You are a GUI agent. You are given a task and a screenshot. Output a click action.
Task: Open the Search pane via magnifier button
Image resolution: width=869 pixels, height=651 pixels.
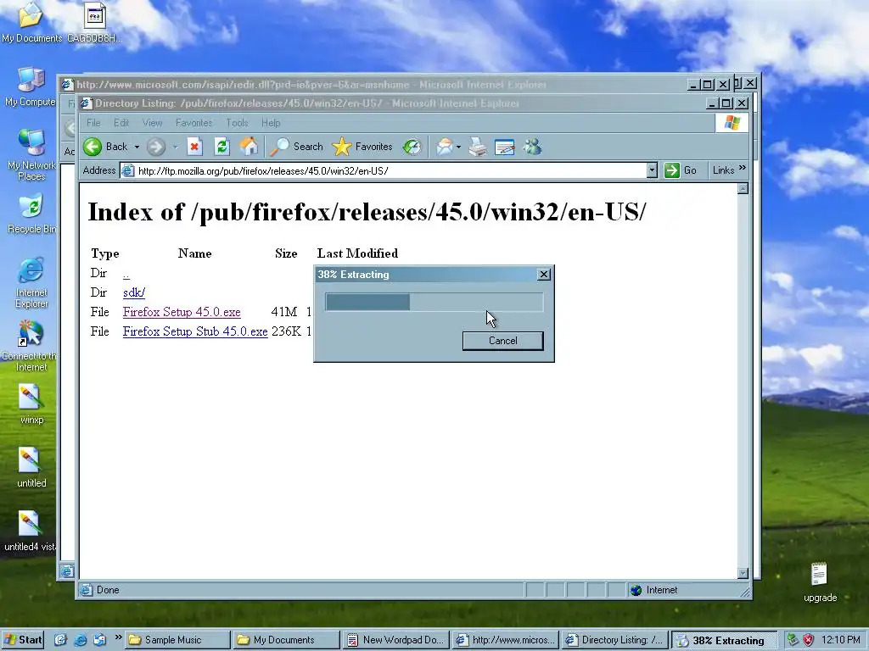(x=296, y=147)
